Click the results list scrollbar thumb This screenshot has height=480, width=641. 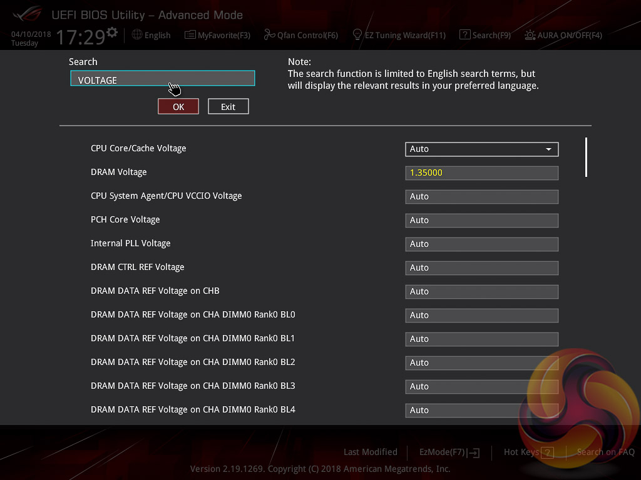(586, 157)
